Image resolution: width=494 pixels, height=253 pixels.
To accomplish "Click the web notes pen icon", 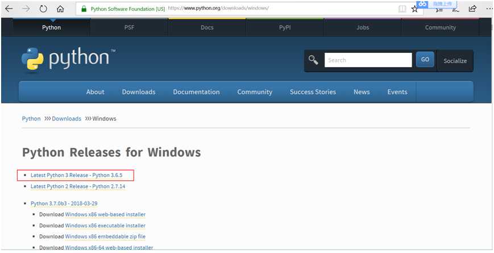I will click(x=455, y=10).
